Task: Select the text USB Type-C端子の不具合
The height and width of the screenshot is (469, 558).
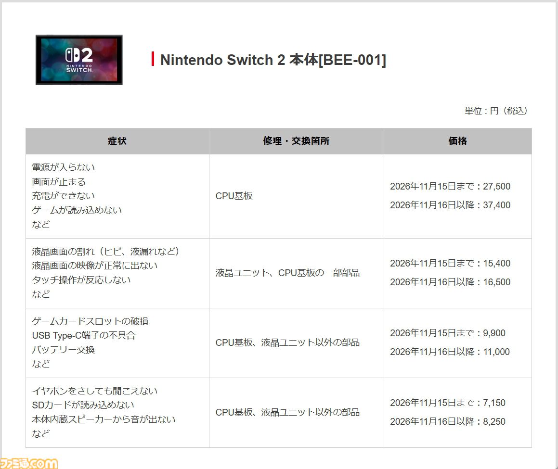Action: pyautogui.click(x=84, y=335)
